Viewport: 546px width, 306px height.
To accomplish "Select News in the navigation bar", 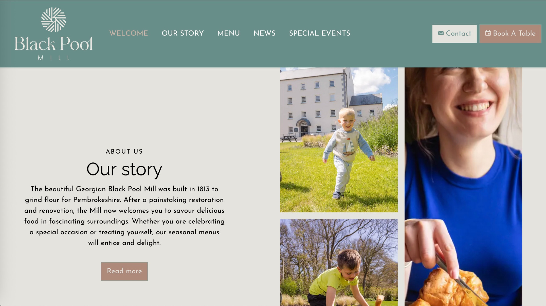I will 264,33.
